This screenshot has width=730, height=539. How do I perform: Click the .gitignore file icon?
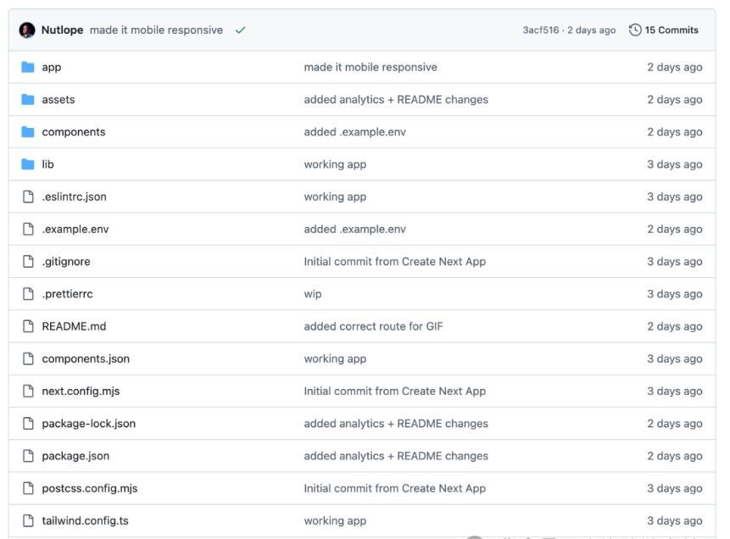point(28,262)
